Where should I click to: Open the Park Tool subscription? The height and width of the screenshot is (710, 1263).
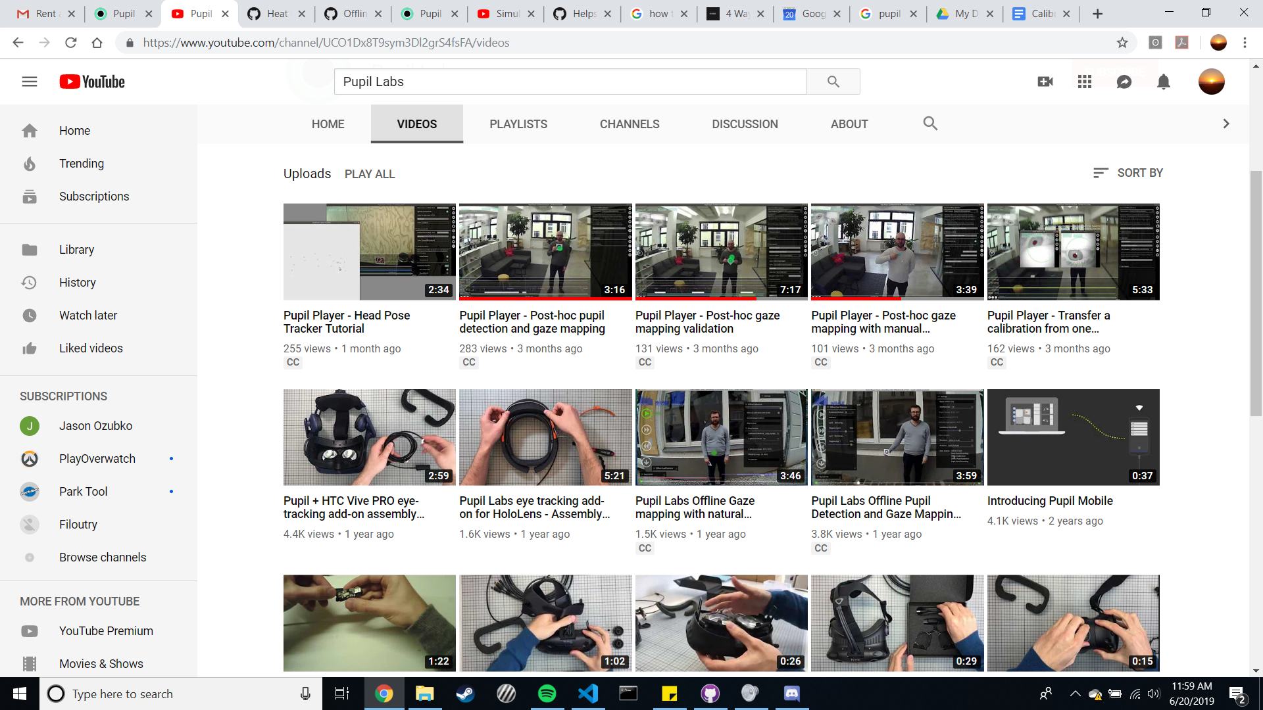click(99, 492)
